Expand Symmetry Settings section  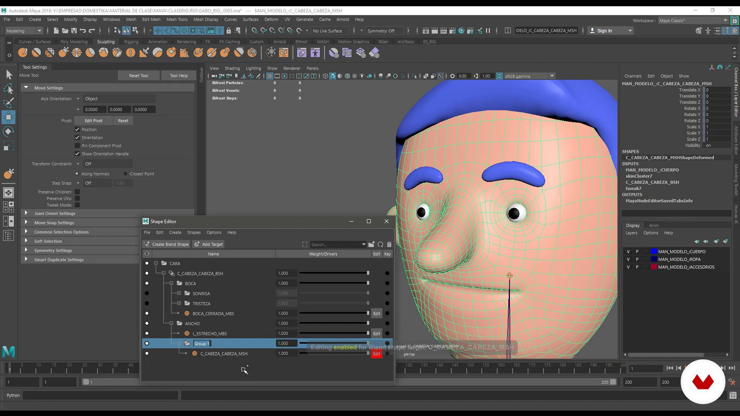(26, 250)
